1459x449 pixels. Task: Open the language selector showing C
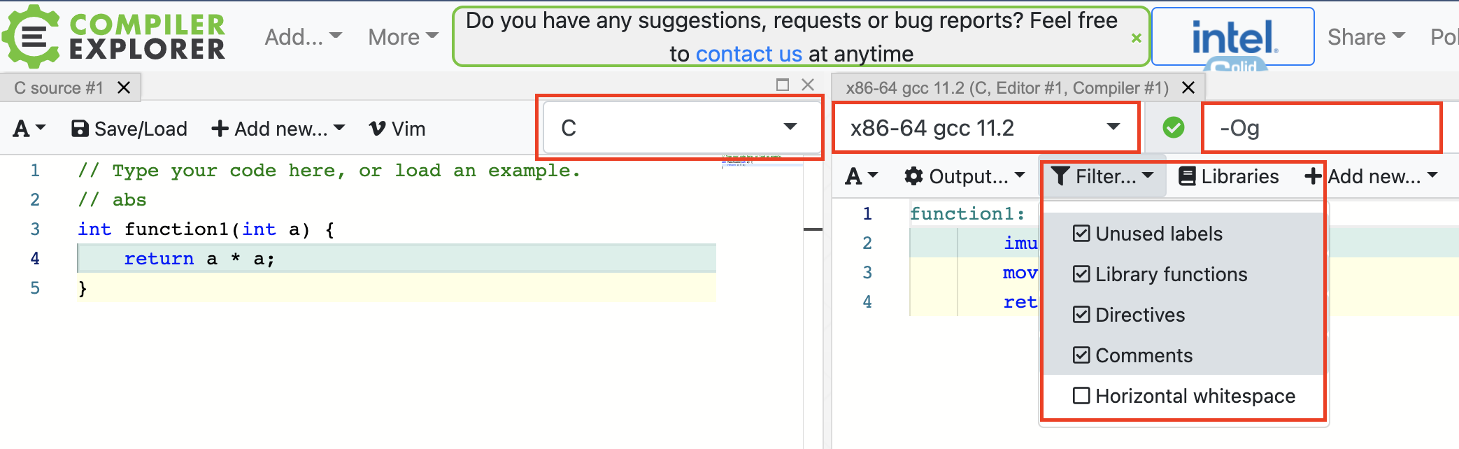click(x=680, y=127)
